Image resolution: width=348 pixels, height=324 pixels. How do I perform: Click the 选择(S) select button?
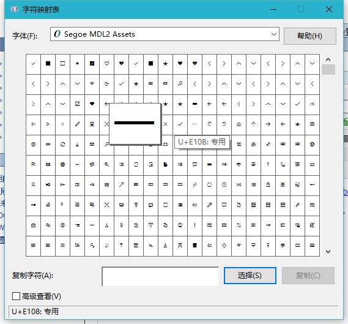tap(250, 276)
